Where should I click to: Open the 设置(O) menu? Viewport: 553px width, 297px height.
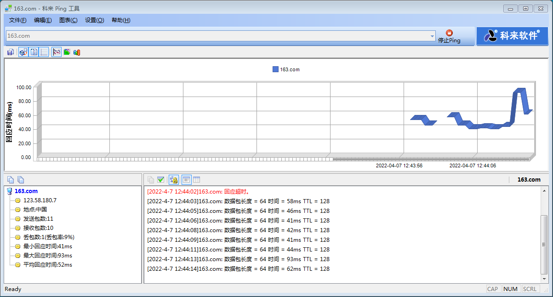(94, 20)
